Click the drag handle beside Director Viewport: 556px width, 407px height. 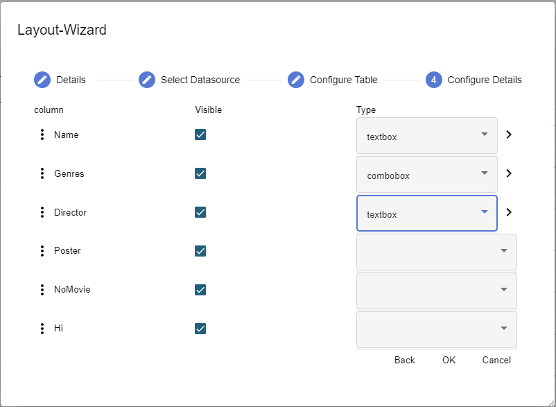click(x=42, y=212)
